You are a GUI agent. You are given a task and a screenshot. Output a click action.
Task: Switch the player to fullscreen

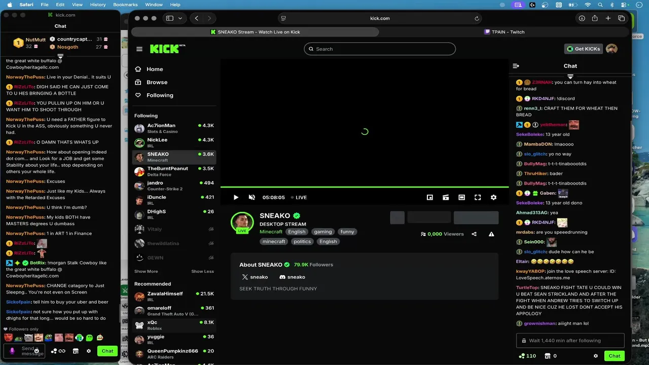click(x=478, y=197)
